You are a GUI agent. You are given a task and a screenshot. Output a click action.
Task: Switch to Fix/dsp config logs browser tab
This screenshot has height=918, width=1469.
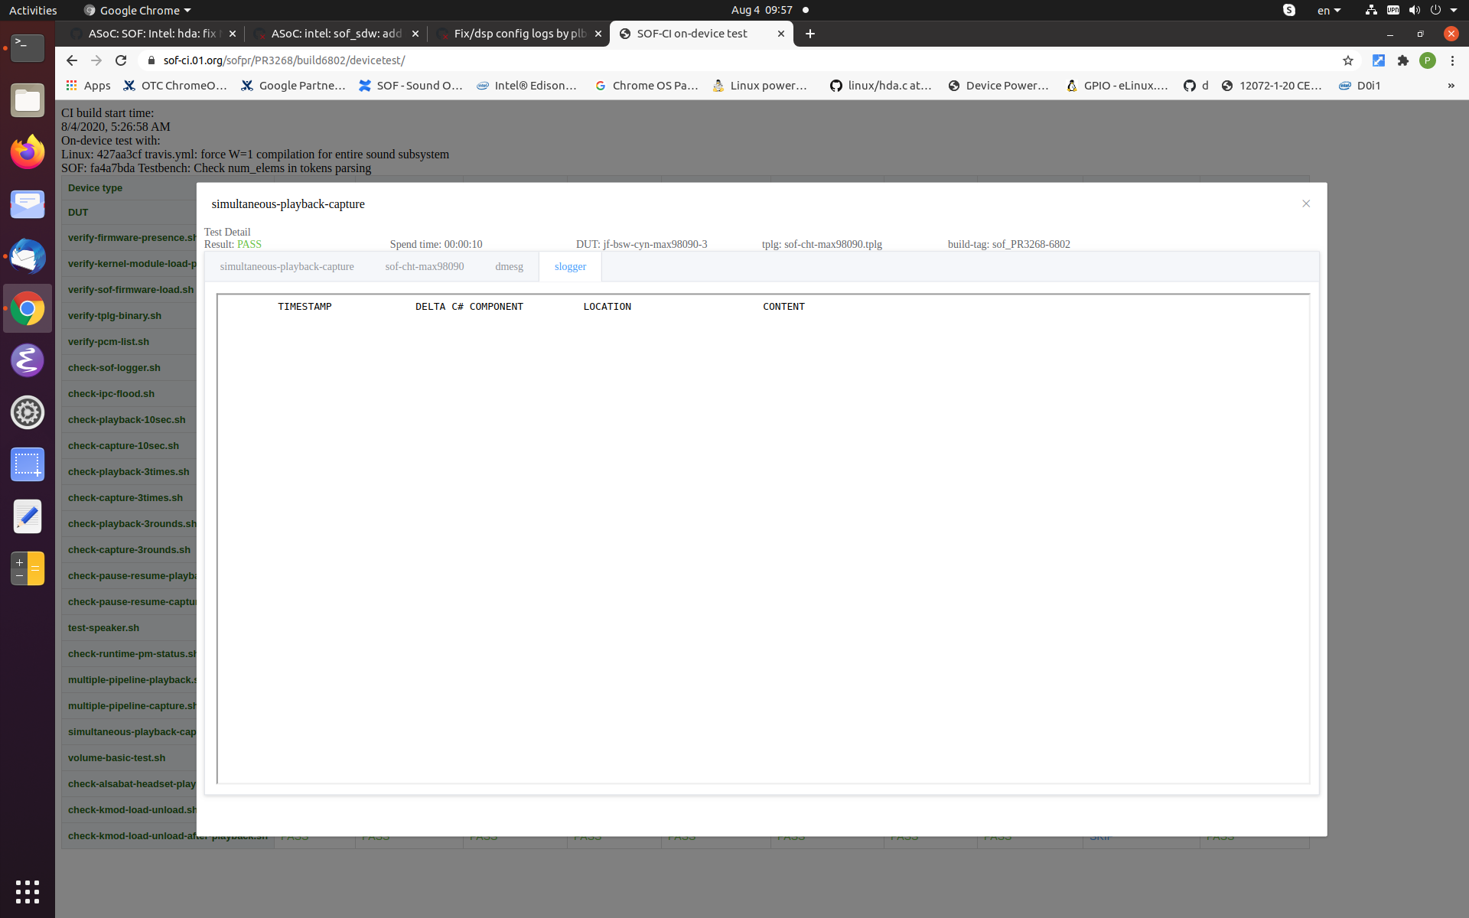519,34
